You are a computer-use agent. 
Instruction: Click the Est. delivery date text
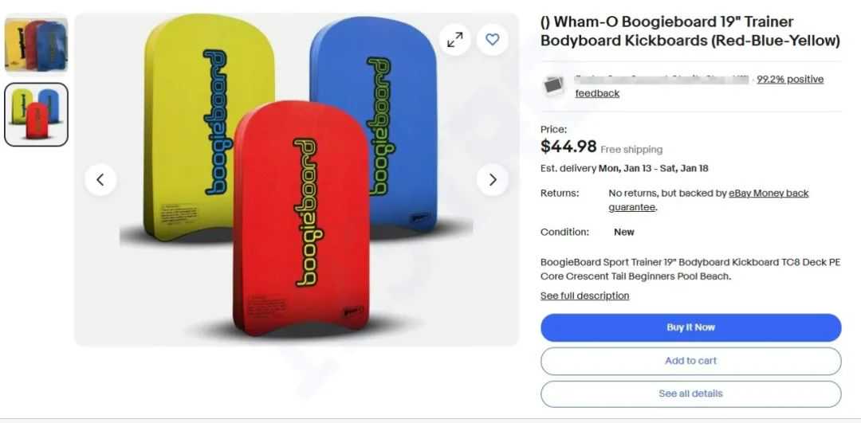click(x=624, y=168)
